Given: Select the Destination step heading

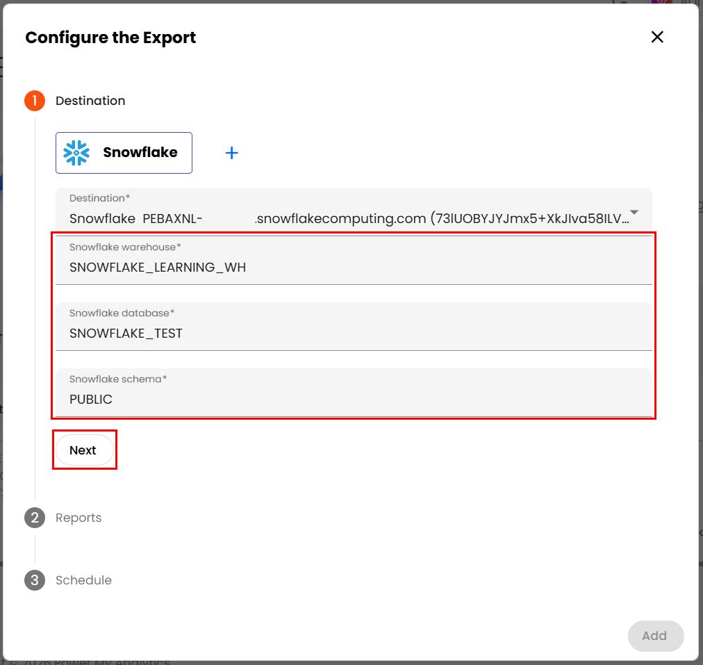Looking at the screenshot, I should tap(90, 101).
